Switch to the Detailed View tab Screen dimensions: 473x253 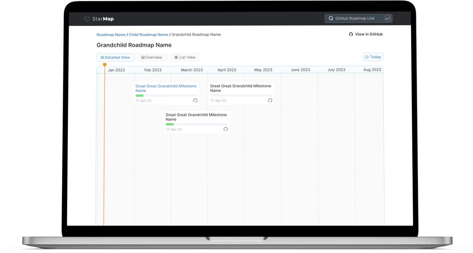click(x=115, y=58)
